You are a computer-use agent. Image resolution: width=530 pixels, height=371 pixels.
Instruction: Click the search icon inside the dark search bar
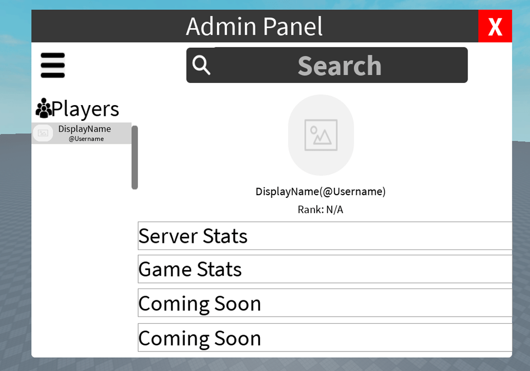[201, 65]
